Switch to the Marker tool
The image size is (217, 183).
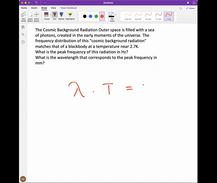click(x=61, y=16)
